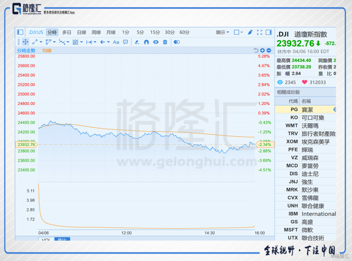Select the Aa text annotation tool
Viewport: 352px width, 261px height.
tap(116, 42)
